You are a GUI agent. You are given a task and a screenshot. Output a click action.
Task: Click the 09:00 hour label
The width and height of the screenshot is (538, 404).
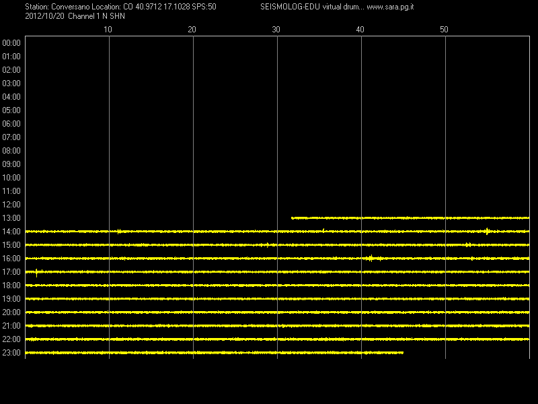(x=11, y=164)
